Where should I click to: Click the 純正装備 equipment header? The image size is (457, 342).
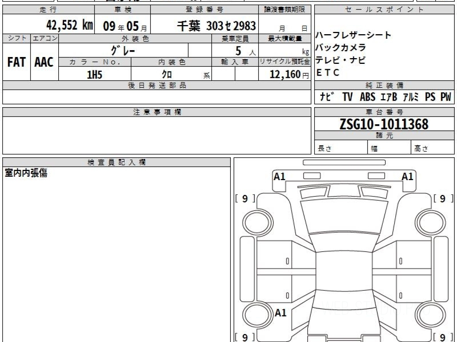(x=384, y=85)
